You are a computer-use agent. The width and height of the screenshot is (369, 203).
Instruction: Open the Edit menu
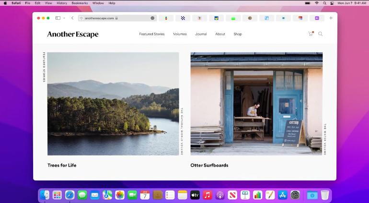(x=37, y=3)
